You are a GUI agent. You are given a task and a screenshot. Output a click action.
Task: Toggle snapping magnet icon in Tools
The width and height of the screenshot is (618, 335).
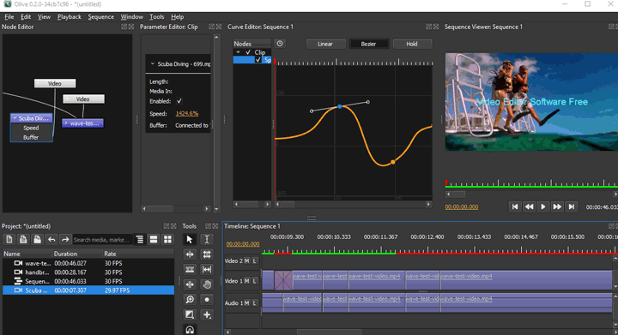click(x=190, y=330)
